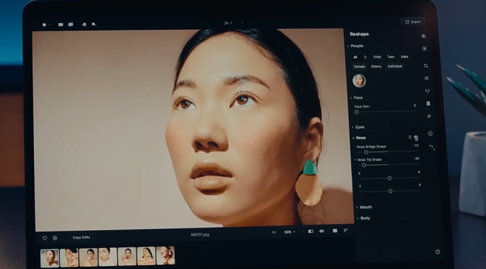
Task: Toggle the eye preview icon
Action: [322, 231]
